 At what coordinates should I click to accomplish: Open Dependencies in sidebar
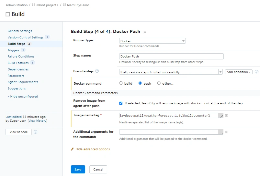[18, 69]
